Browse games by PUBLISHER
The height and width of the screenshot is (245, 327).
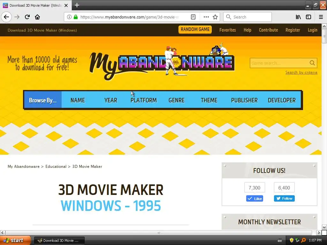tap(244, 100)
